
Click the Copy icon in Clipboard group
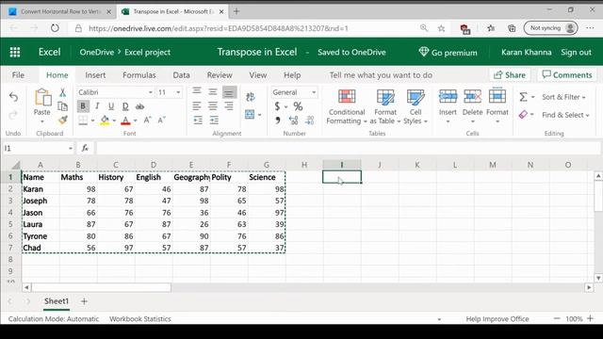tap(63, 106)
